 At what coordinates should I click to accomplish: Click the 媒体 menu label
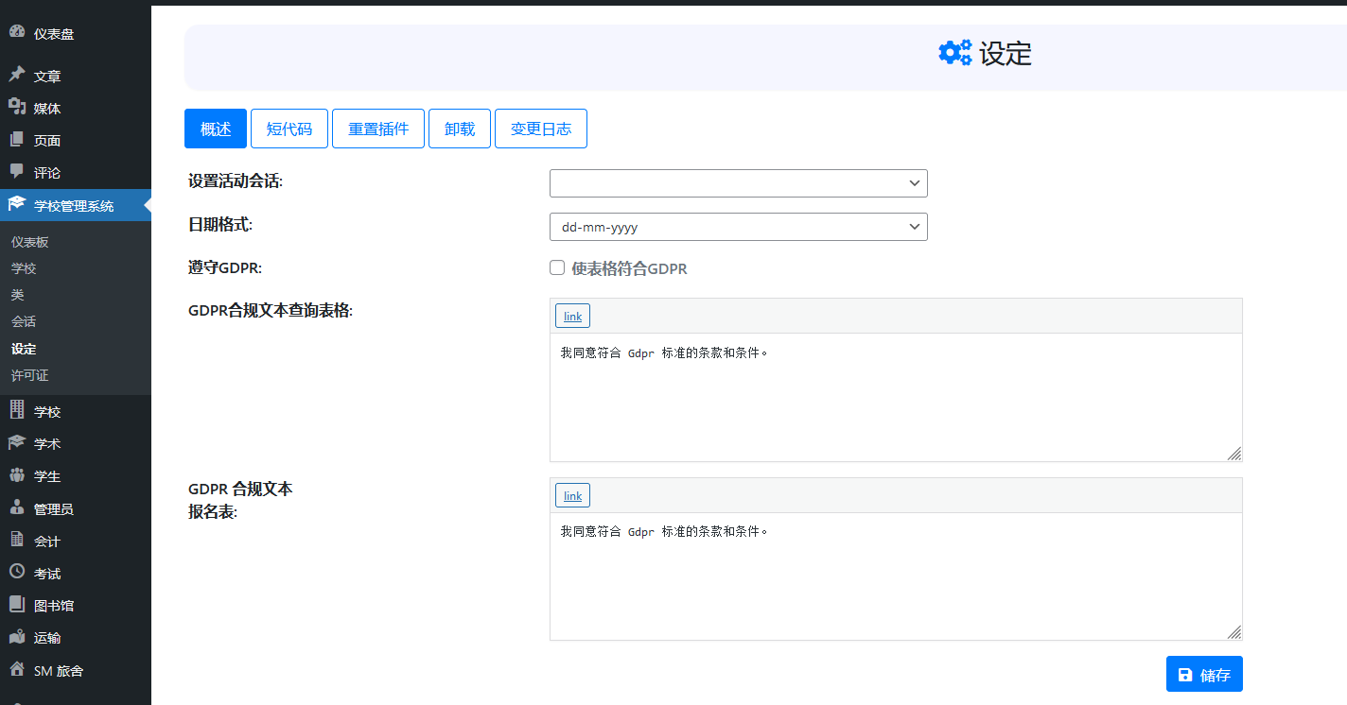point(47,109)
